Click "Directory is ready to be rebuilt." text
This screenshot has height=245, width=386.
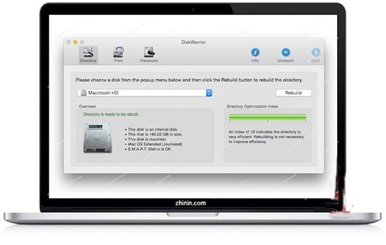(111, 114)
